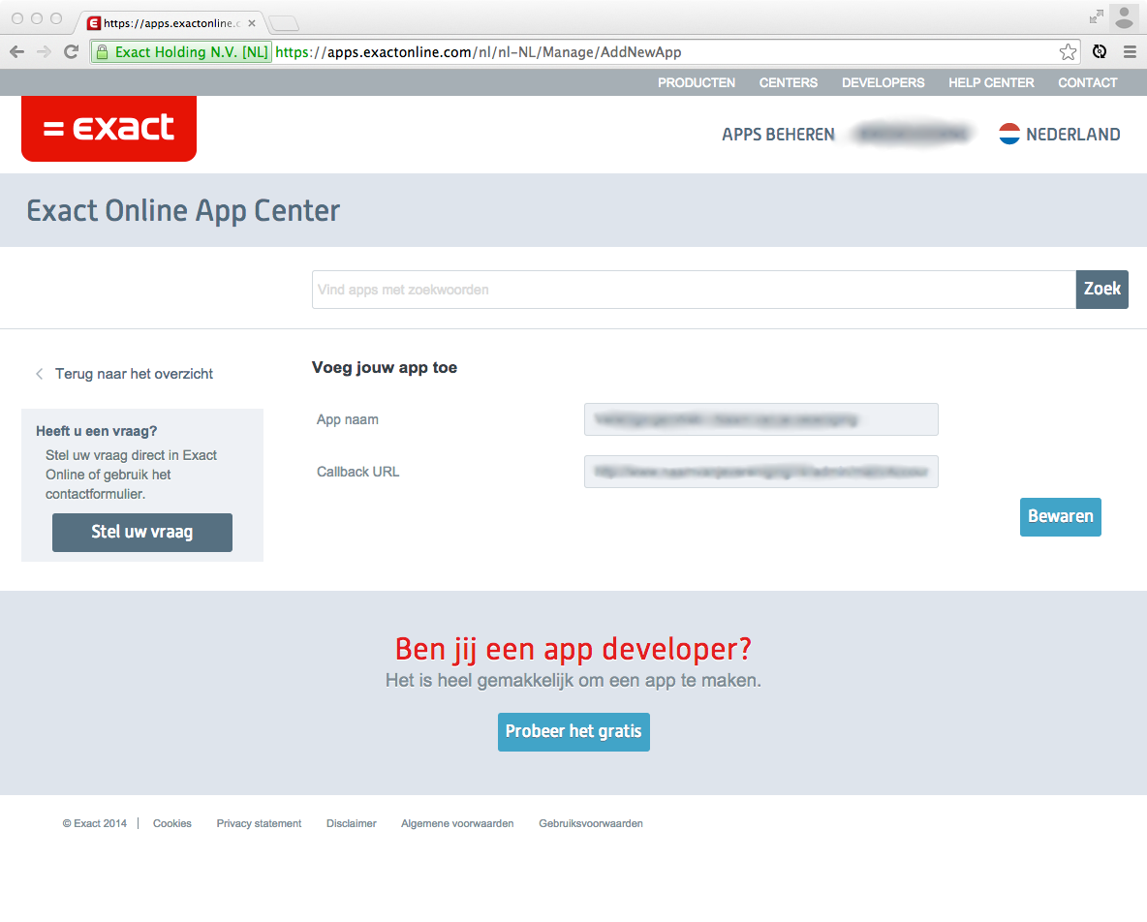Click the browser back arrow

[16, 52]
